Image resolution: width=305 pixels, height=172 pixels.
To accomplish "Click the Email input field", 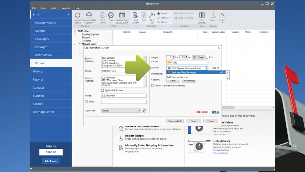I will point(124,102).
